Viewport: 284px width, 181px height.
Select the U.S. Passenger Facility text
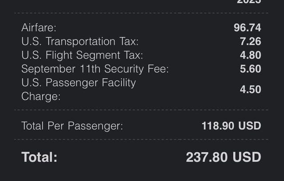pos(79,83)
